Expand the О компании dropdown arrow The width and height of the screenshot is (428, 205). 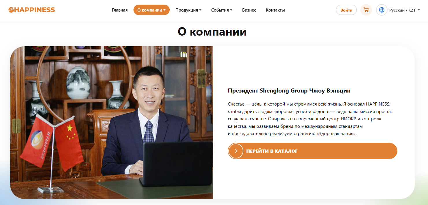(164, 10)
